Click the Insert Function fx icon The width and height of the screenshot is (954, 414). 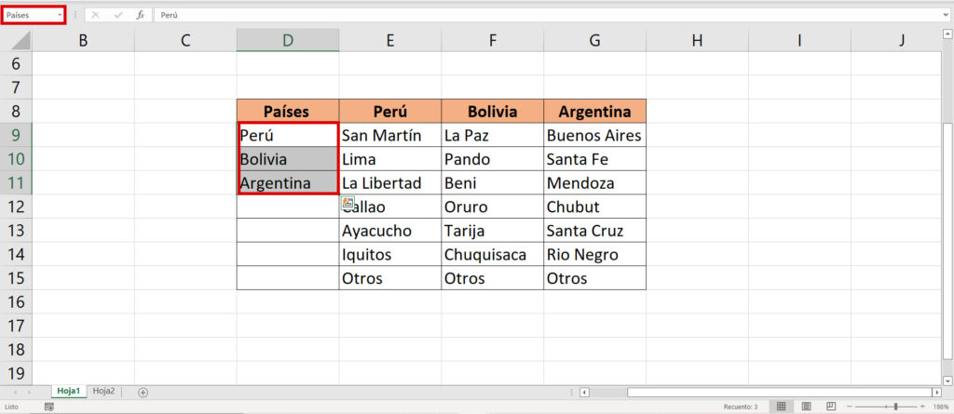(140, 16)
